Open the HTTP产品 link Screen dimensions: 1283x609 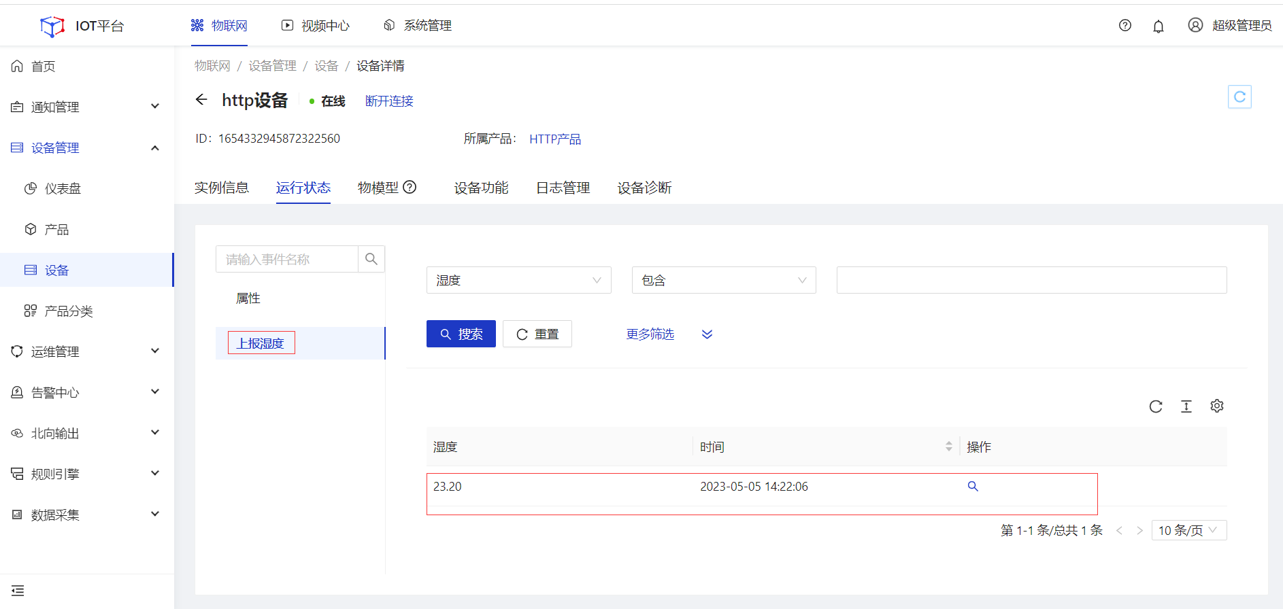(555, 139)
